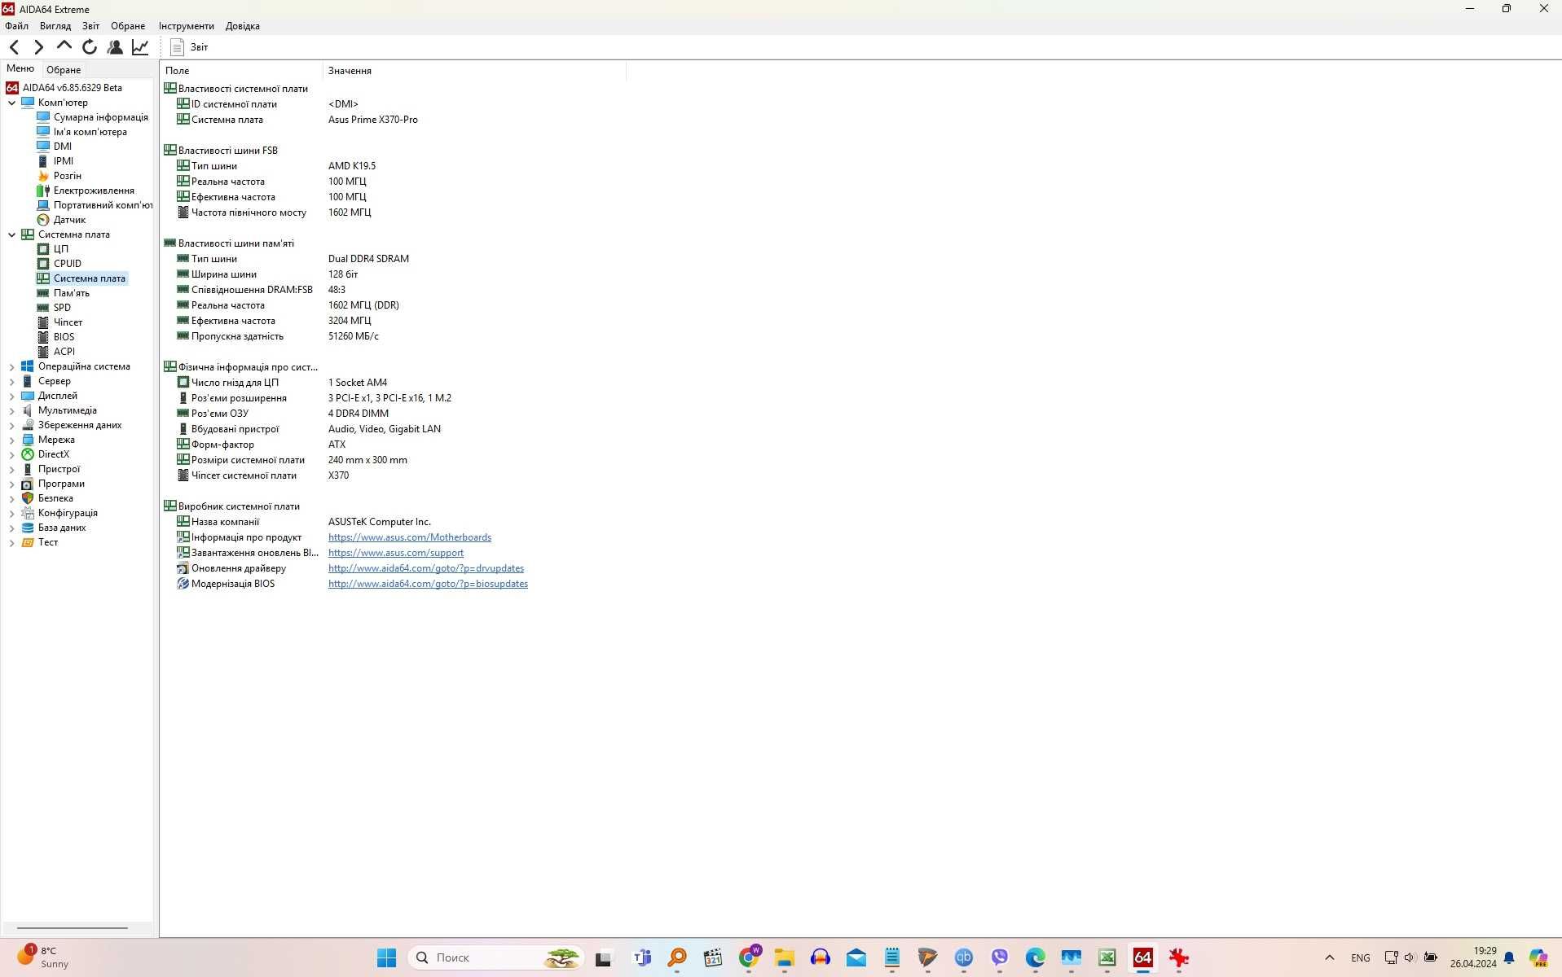This screenshot has height=977, width=1562.
Task: Open the Вигляд menu
Action: [x=55, y=26]
